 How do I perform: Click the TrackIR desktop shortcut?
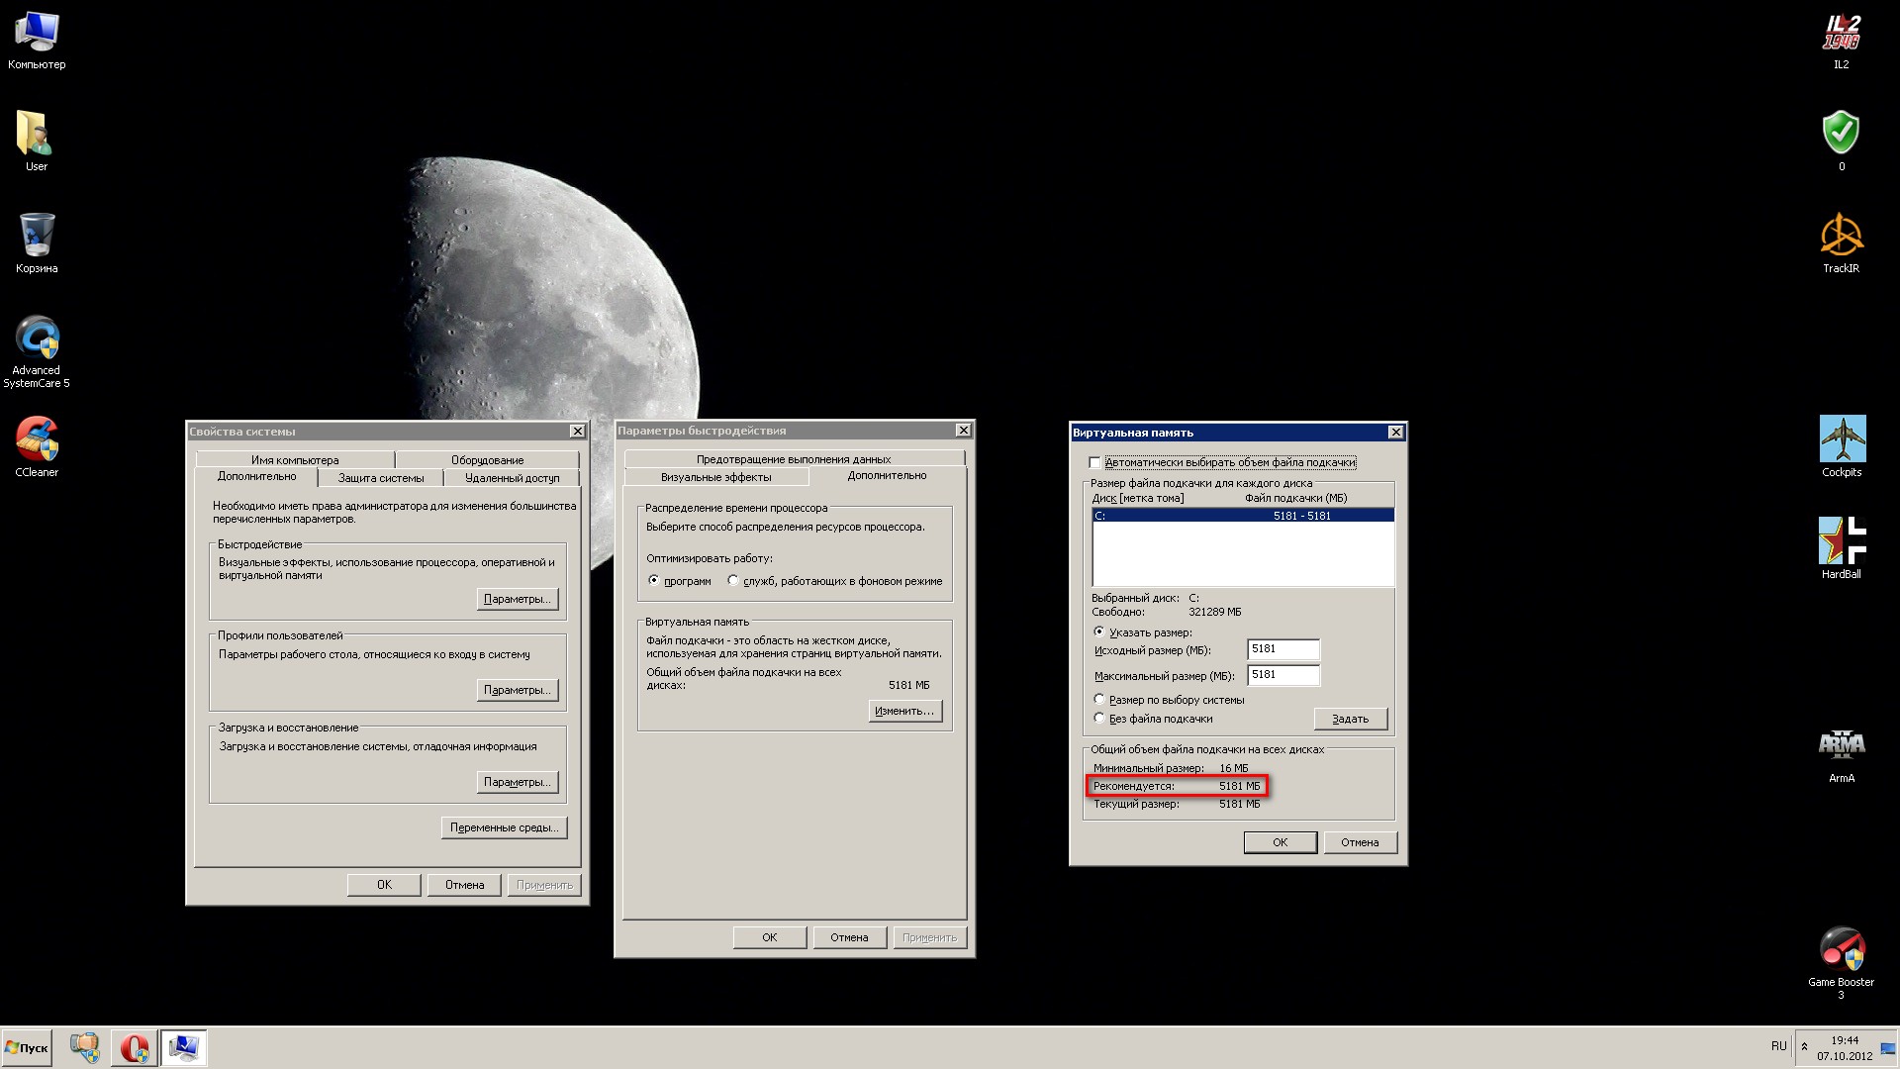point(1841,238)
